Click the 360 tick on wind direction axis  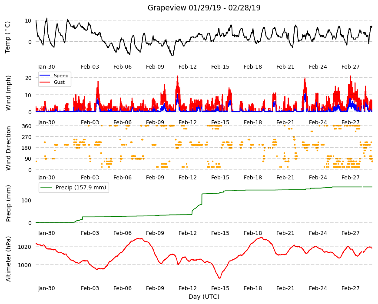pos(27,126)
